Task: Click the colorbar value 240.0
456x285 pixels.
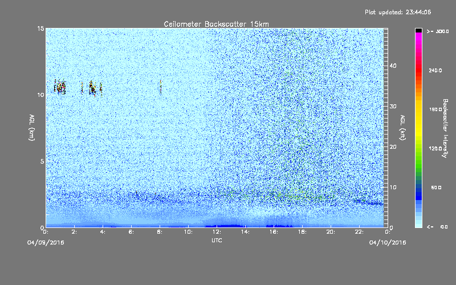Action: (435, 71)
